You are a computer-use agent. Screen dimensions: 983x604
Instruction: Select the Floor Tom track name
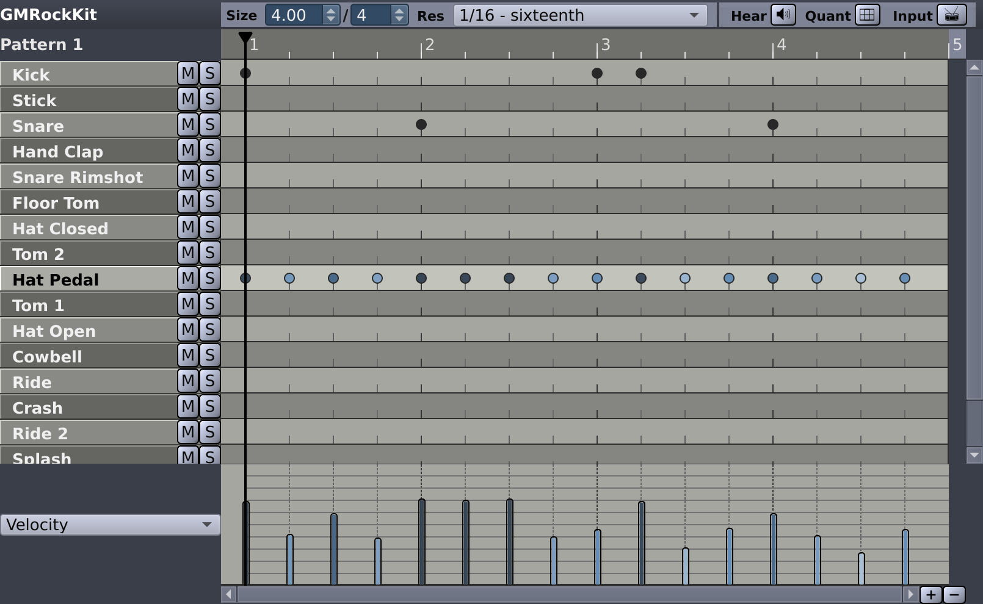point(55,202)
